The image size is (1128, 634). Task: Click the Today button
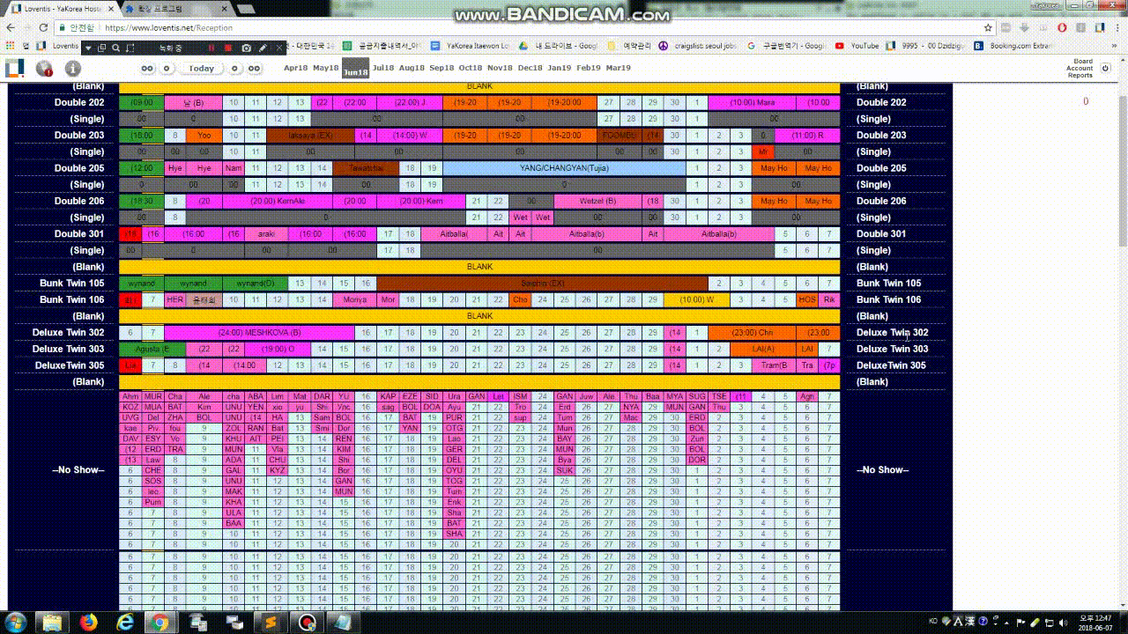click(201, 68)
